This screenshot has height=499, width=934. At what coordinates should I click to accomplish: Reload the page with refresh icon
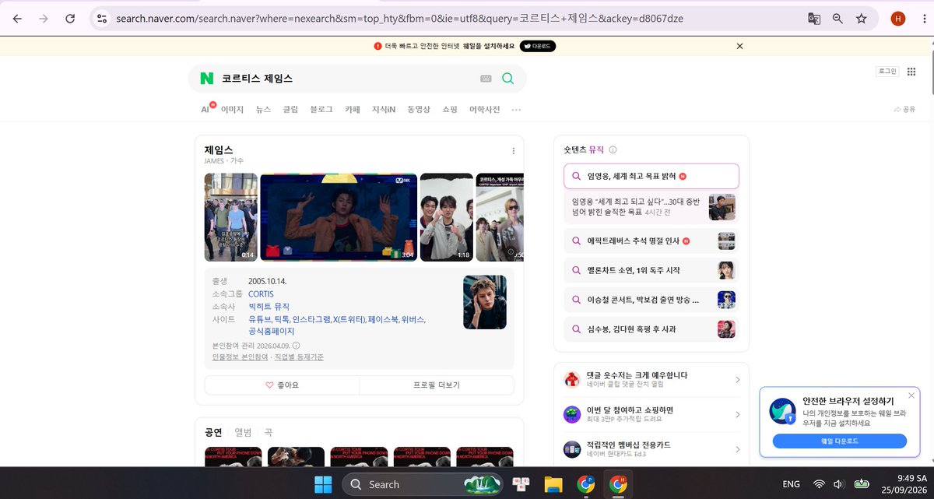click(70, 18)
